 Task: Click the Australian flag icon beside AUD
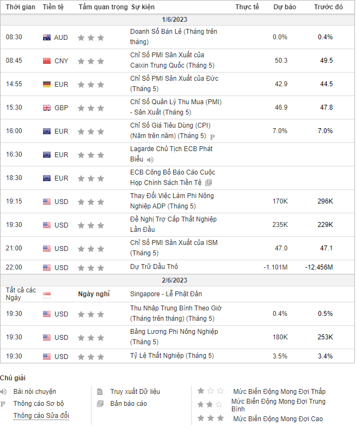(x=47, y=38)
